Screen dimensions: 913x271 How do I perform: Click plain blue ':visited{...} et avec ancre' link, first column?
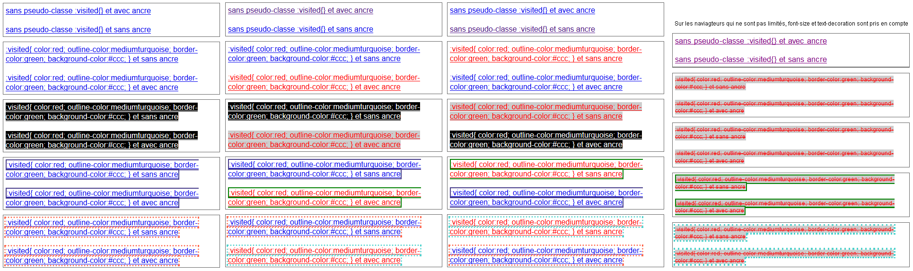[102, 82]
